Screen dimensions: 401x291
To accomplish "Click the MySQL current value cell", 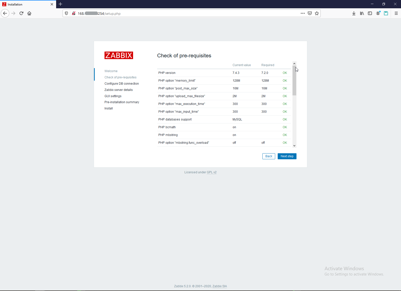I will [x=237, y=119].
